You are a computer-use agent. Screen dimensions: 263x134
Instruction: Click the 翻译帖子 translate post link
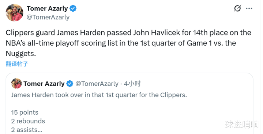click(17, 64)
